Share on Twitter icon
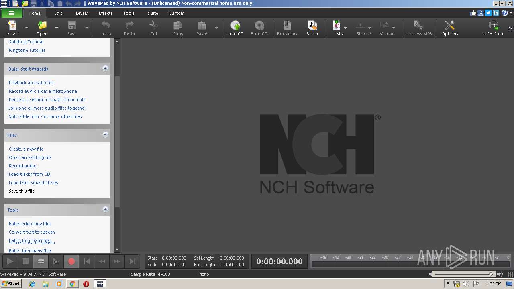 488,13
